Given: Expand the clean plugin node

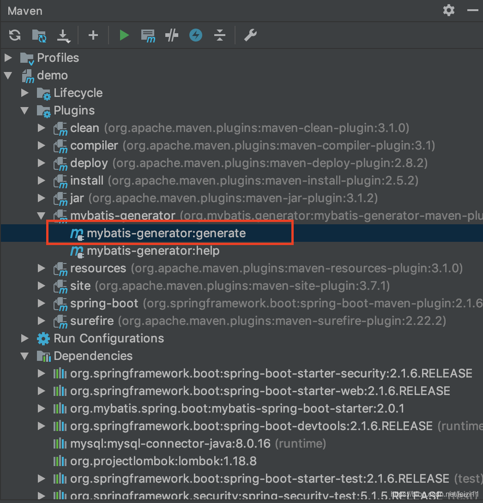Looking at the screenshot, I should tap(42, 128).
